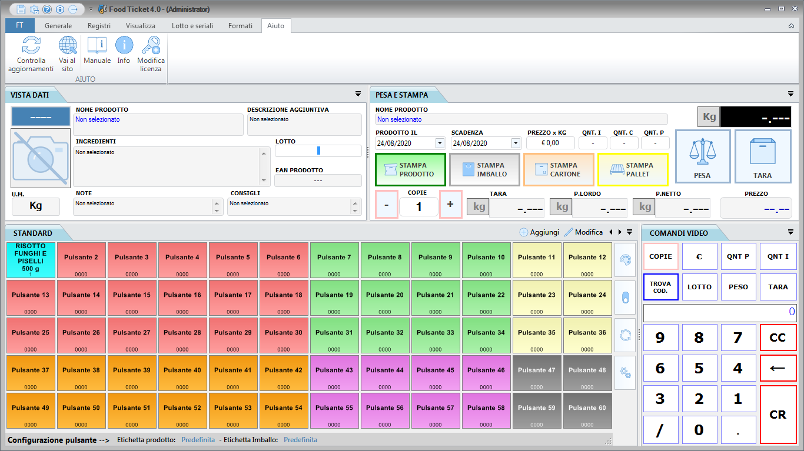Increase copies with the plus button
This screenshot has height=451, width=804.
click(x=450, y=204)
